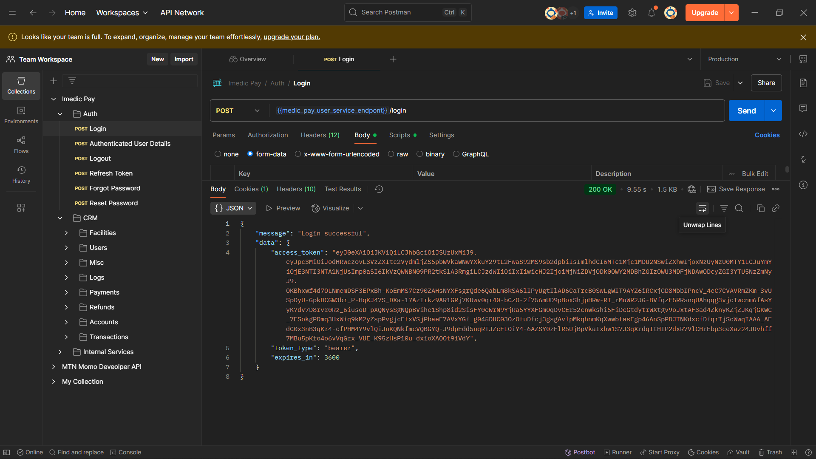Open the POST method dropdown
Viewport: 816px width, 459px height.
pyautogui.click(x=238, y=110)
